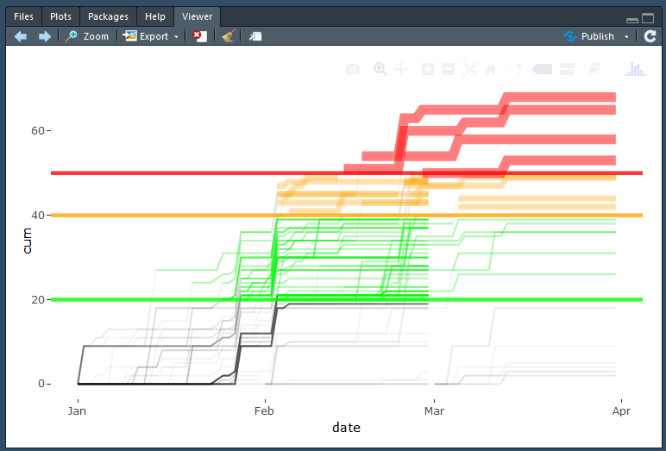The width and height of the screenshot is (666, 451).
Task: Maximize the viewer pane
Action: coord(648,18)
